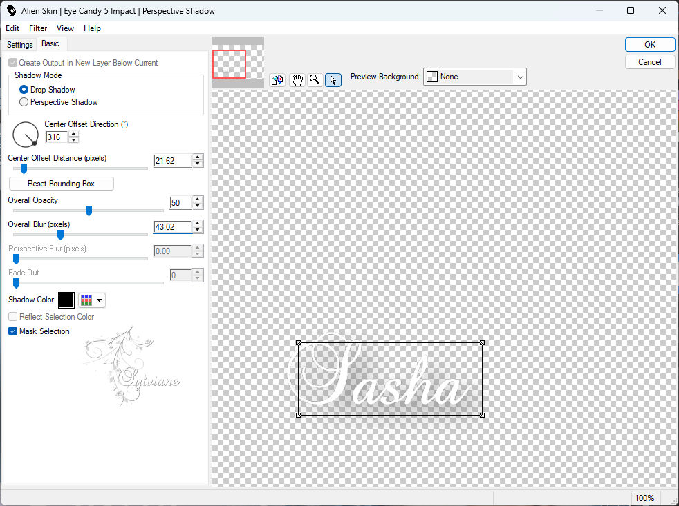The height and width of the screenshot is (506, 679).
Task: Toggle Mask Selection checkbox
Action: [13, 331]
